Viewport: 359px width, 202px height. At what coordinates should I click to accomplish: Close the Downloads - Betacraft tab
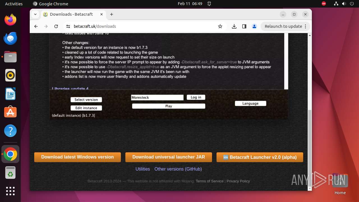[102, 14]
